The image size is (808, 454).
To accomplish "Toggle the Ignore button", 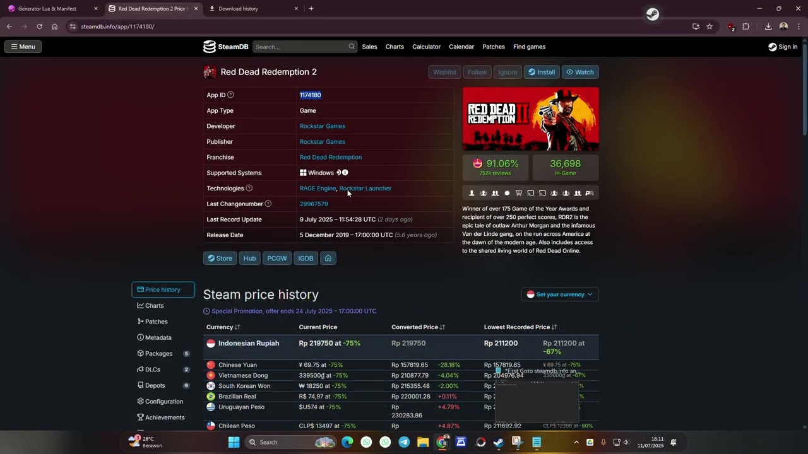I will click(508, 72).
